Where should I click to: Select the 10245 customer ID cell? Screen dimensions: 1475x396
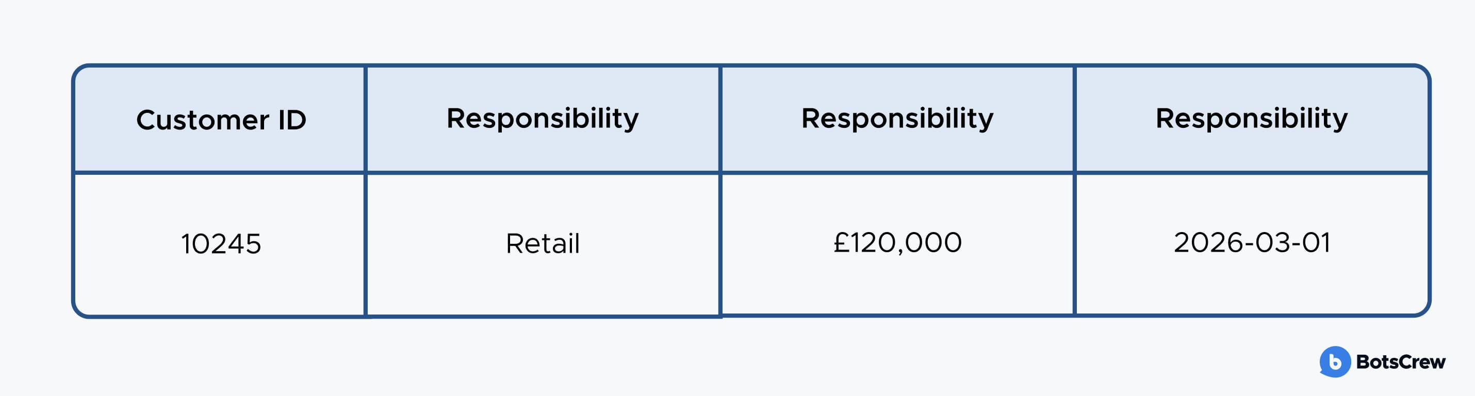(x=221, y=244)
